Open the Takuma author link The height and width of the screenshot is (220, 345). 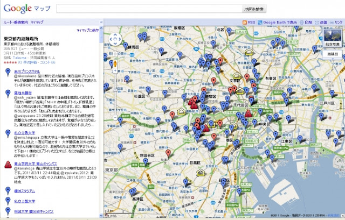[19, 58]
